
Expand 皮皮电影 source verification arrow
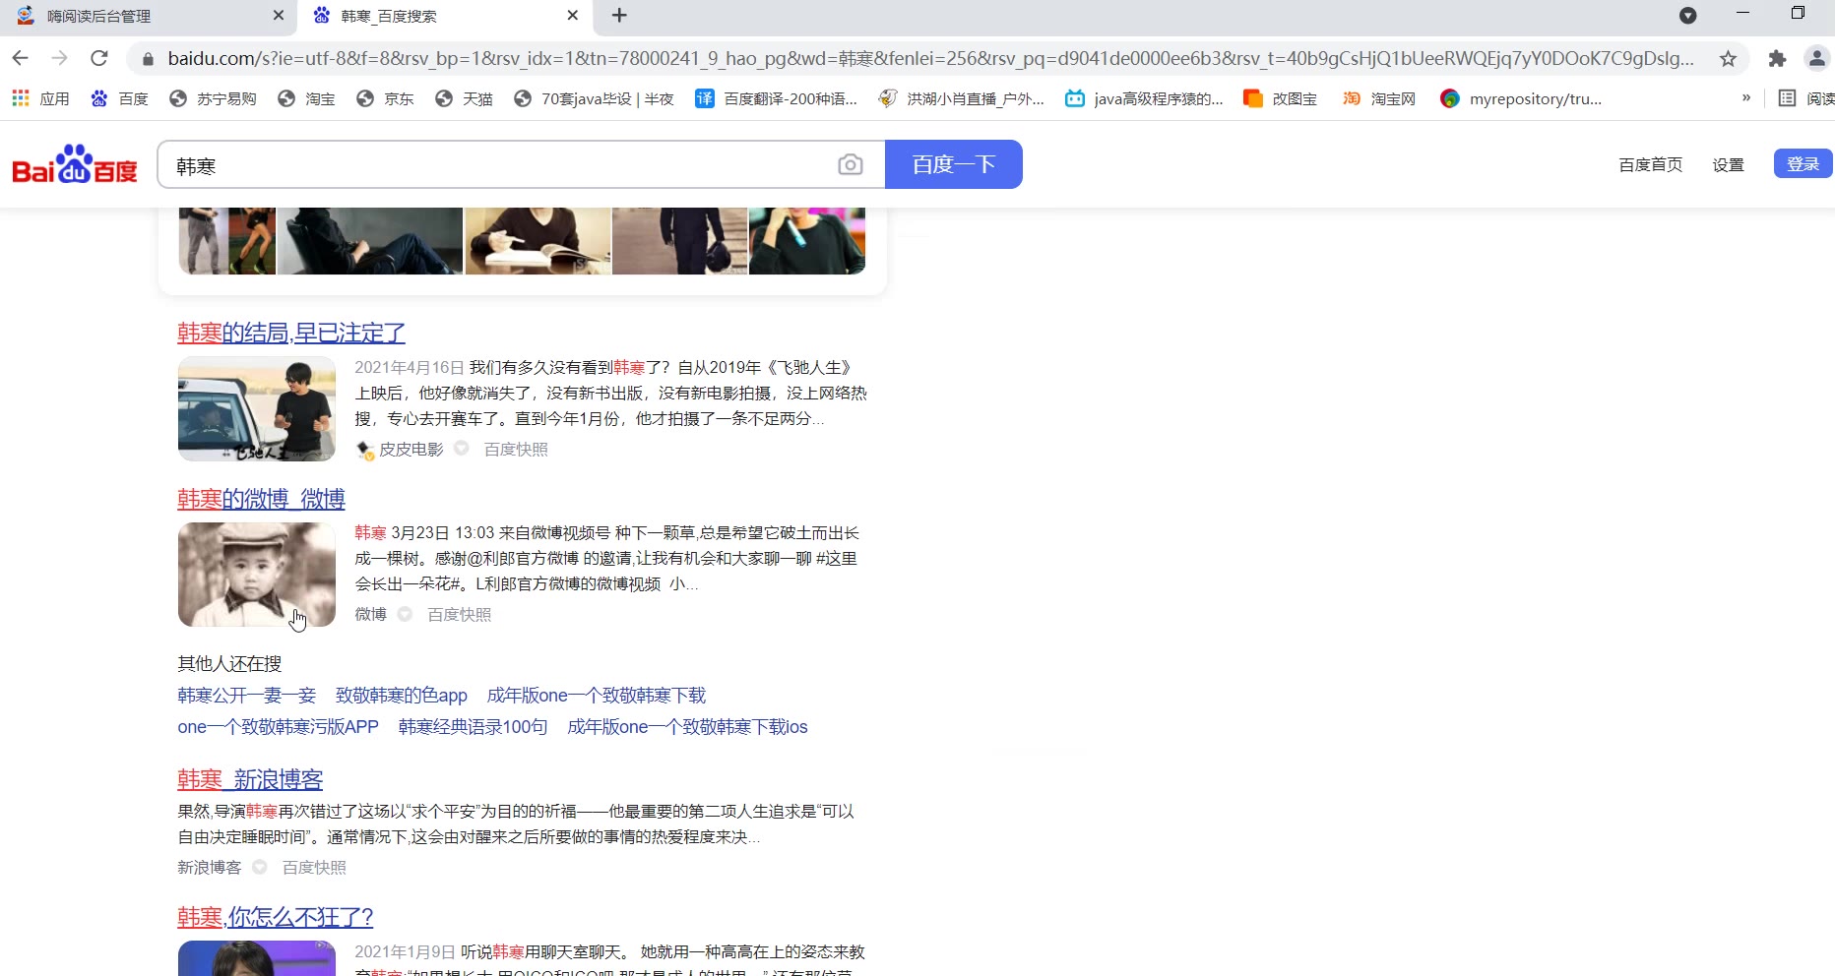pyautogui.click(x=461, y=449)
